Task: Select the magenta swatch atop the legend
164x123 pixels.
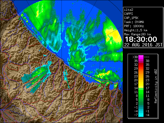Action: 141,57
